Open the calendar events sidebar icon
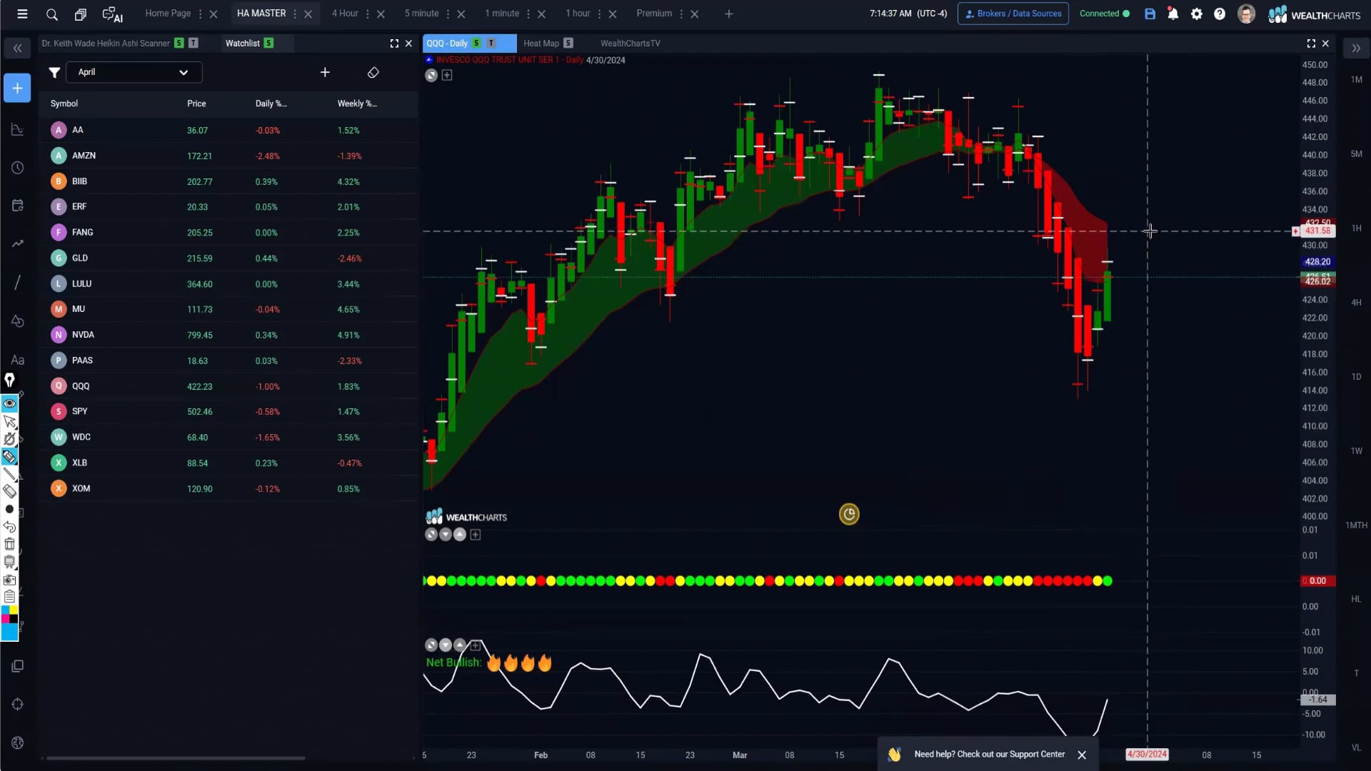1371x771 pixels. point(17,206)
